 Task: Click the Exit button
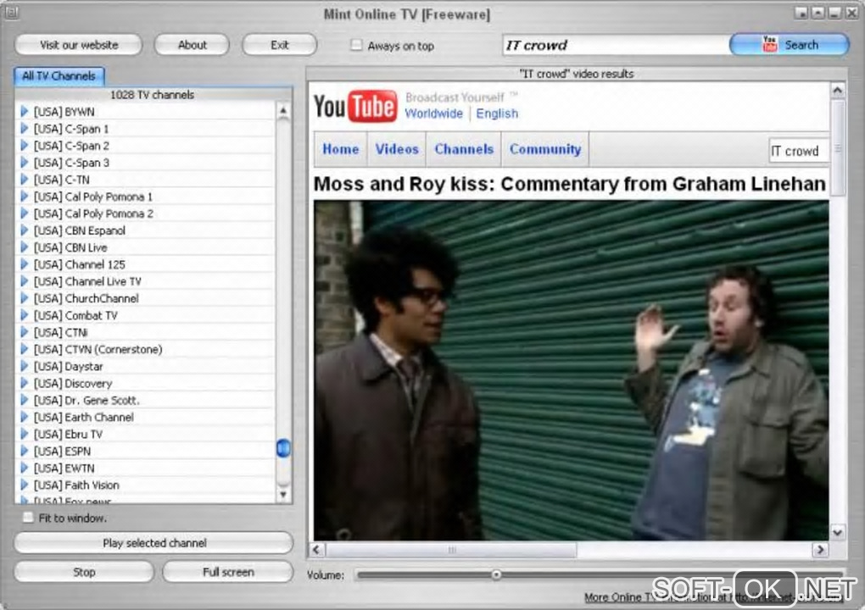280,45
